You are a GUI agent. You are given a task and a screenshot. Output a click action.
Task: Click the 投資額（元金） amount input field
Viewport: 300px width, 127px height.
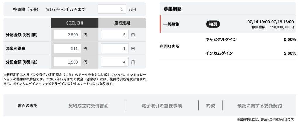112,9
